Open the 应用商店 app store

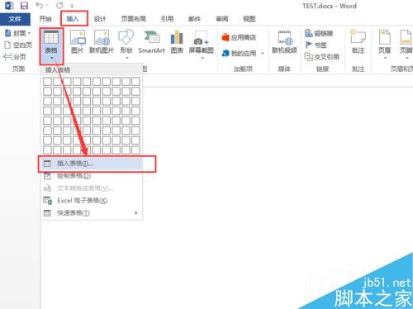[239, 37]
